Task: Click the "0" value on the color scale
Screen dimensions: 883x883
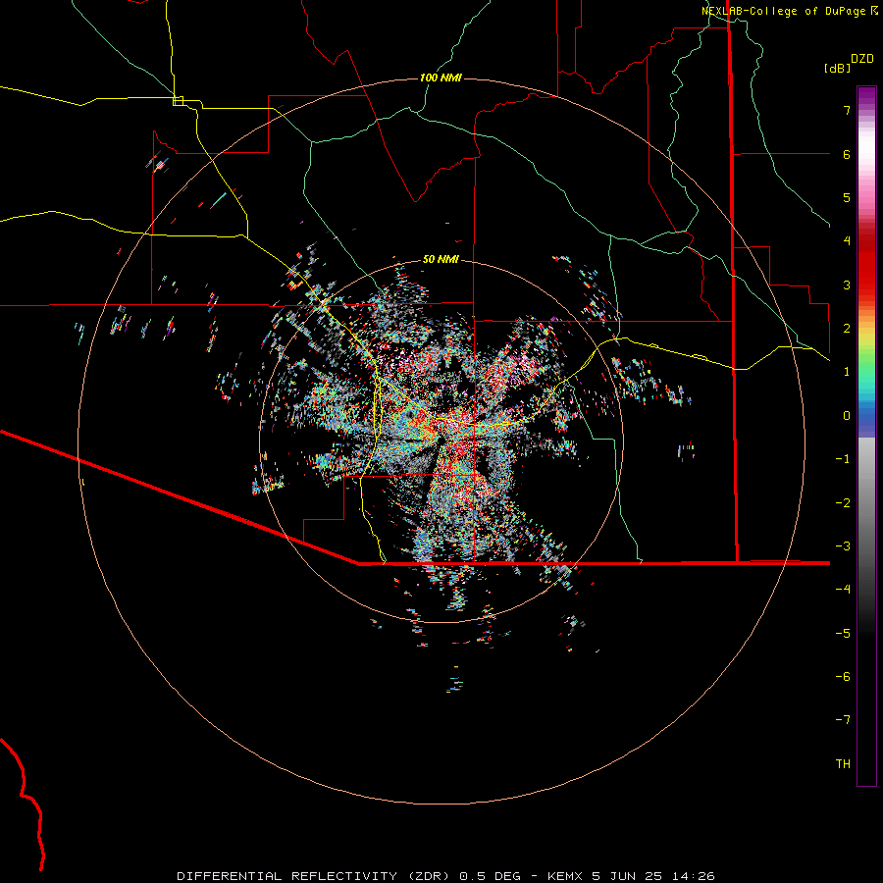Action: (x=847, y=416)
